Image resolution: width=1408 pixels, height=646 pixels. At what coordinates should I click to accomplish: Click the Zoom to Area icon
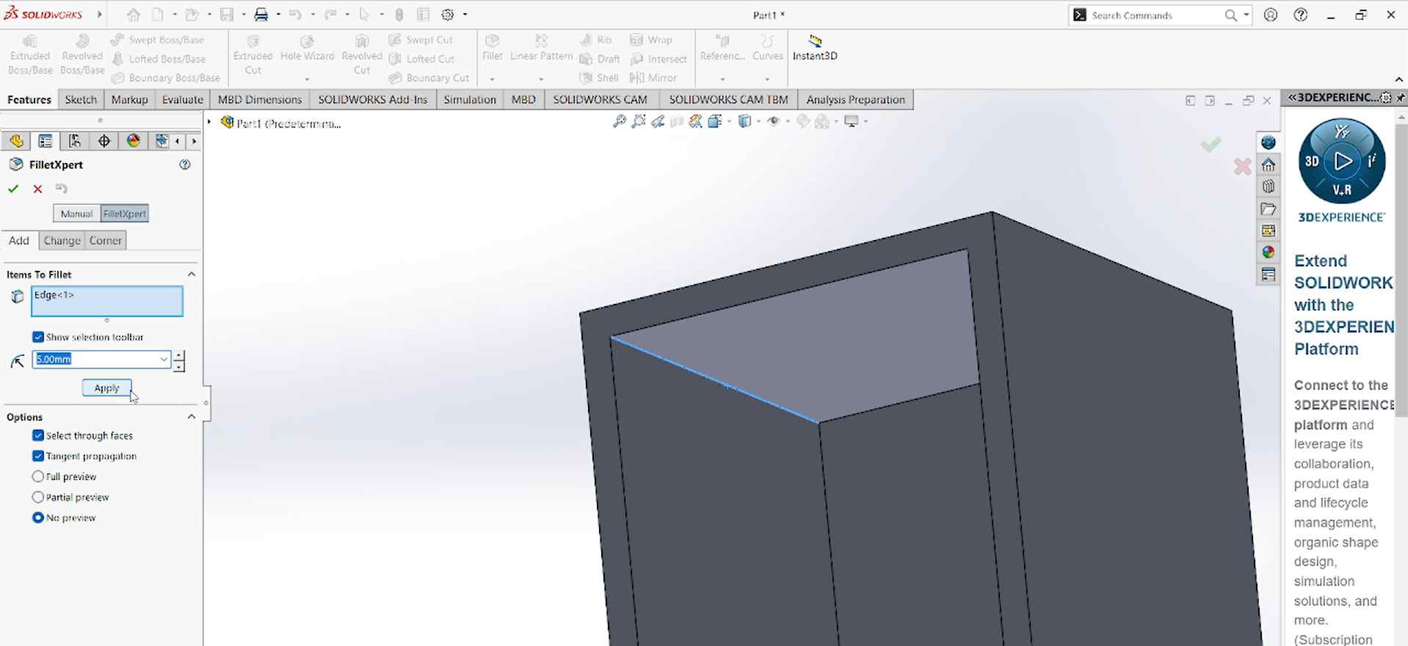[x=639, y=122]
